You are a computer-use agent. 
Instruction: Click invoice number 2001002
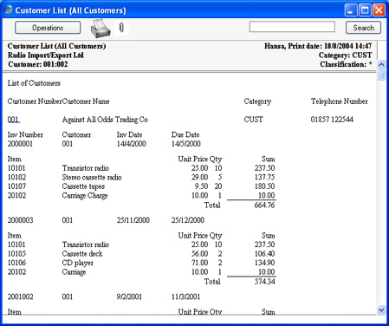pos(20,297)
